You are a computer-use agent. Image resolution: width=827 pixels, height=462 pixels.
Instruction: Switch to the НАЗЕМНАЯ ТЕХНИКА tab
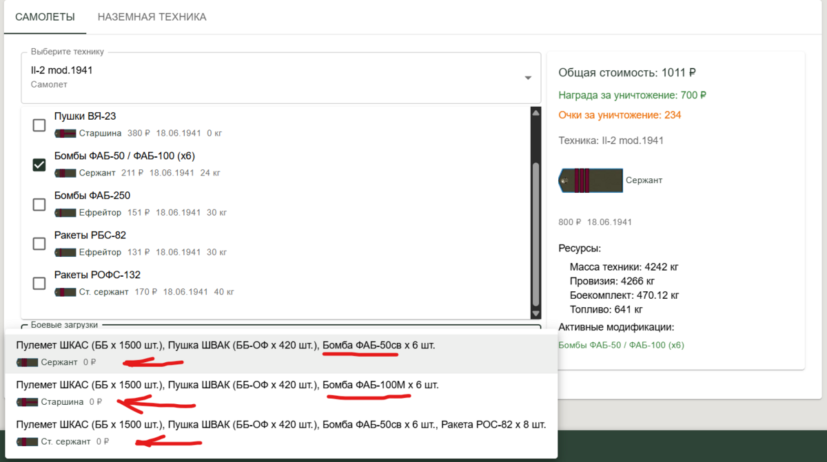click(x=152, y=17)
